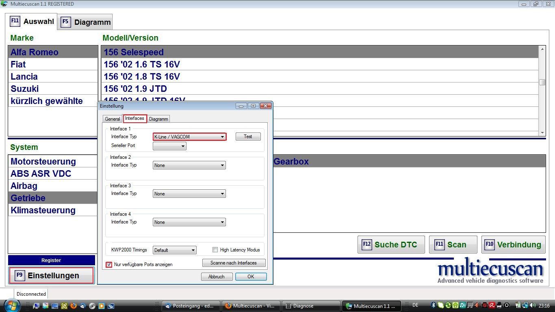Click the green sync arrows tray icon
Screen dimensions: 555x312
pos(448,305)
